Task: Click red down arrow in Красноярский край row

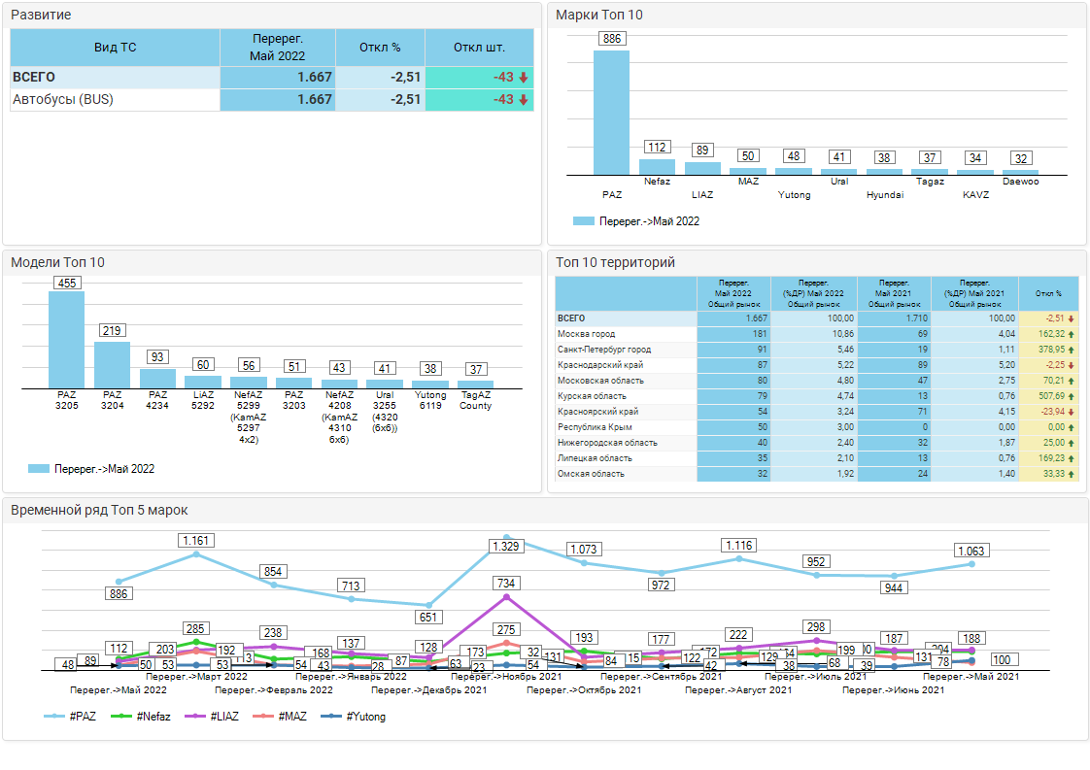Action: [x=1071, y=412]
